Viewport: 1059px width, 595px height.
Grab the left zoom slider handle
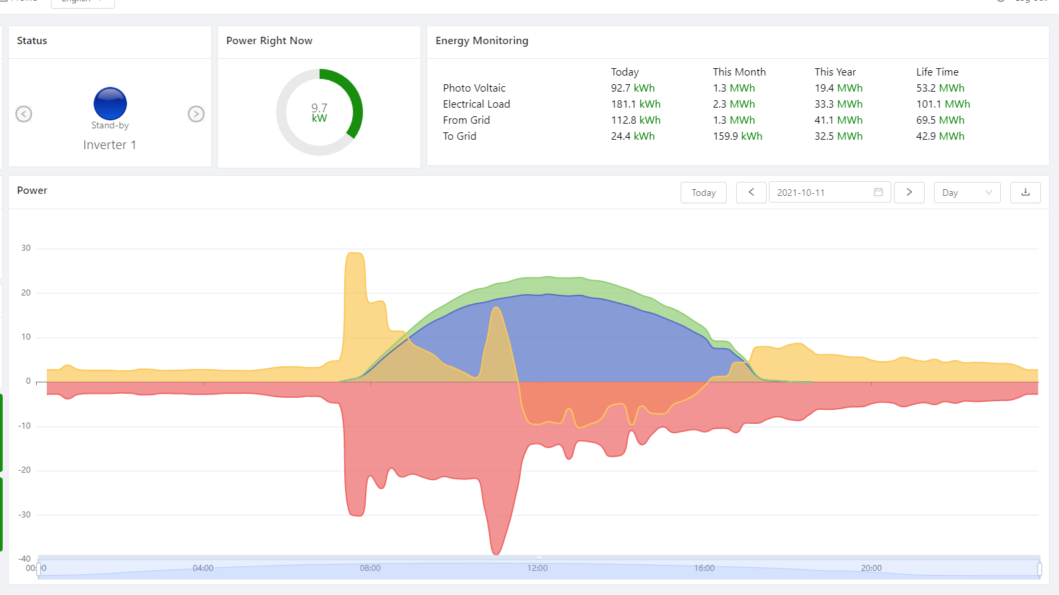pos(39,568)
